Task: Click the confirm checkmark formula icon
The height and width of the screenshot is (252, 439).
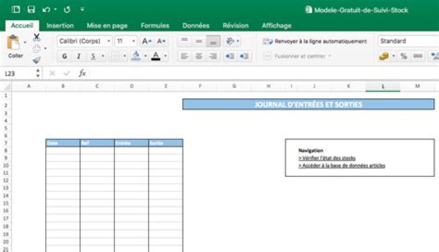Action: pos(66,73)
